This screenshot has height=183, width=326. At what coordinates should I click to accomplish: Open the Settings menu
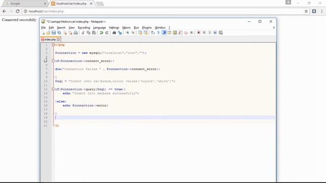114,27
